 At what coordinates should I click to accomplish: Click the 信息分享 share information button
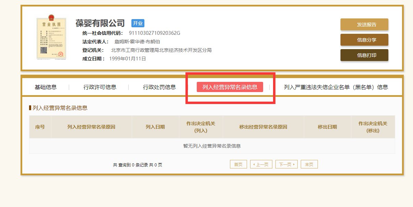click(364, 40)
